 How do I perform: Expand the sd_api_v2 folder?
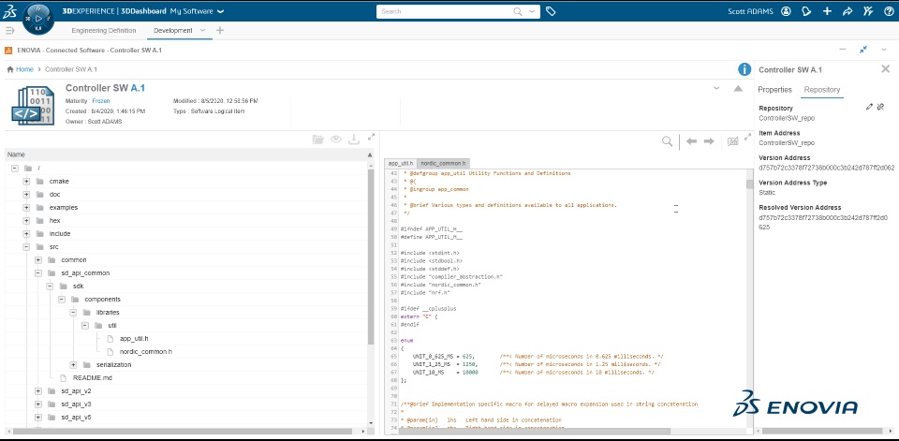pos(37,391)
